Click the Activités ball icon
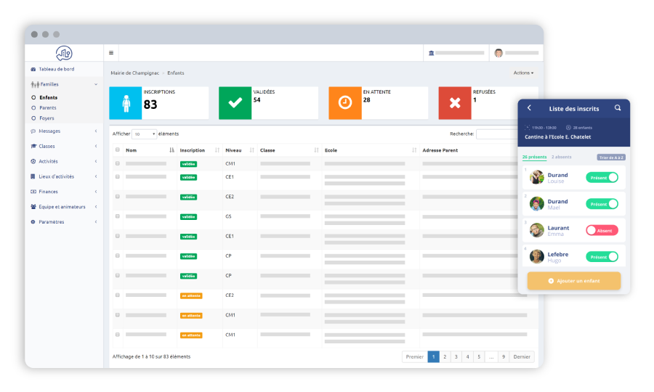 (x=33, y=161)
